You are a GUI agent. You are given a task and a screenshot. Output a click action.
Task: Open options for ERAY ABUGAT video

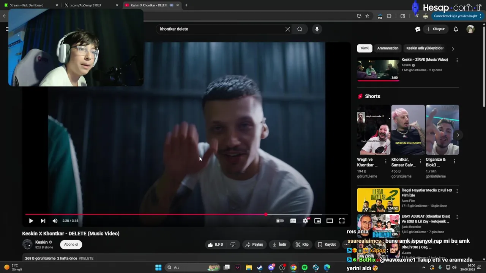point(457,217)
